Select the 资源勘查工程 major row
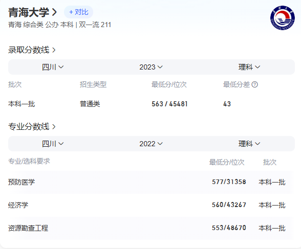Viewport: 301px width, 249px height. pyautogui.click(x=151, y=228)
